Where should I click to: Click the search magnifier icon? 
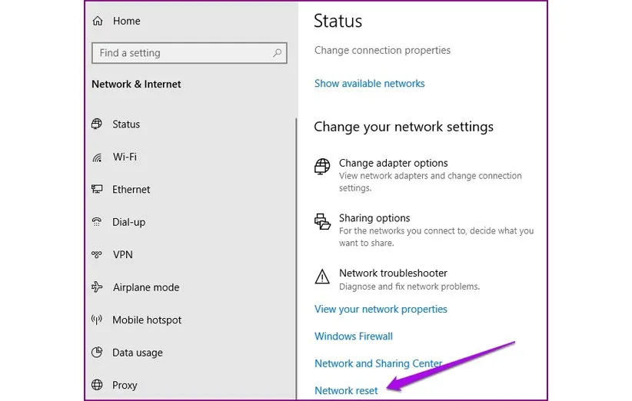pyautogui.click(x=277, y=53)
